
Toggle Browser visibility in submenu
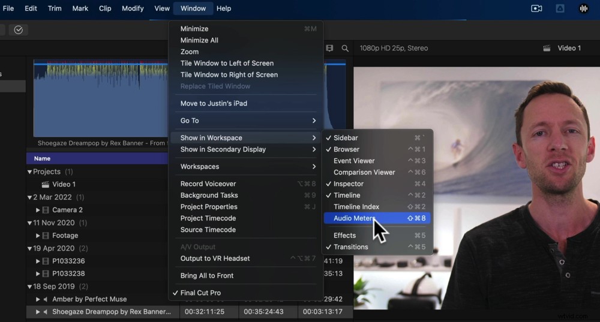coord(377,149)
